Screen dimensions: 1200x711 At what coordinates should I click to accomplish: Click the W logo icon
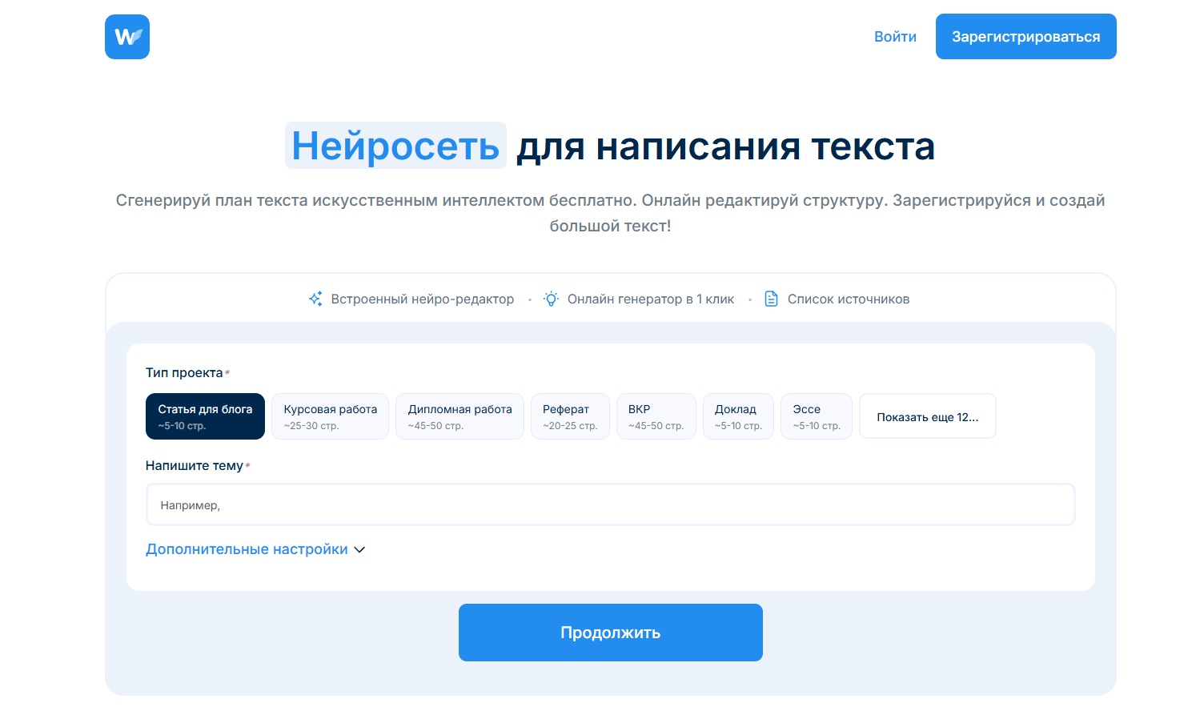point(126,36)
